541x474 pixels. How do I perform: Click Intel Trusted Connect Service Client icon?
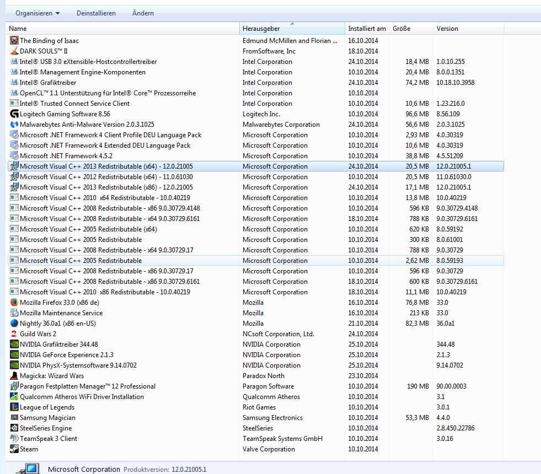(14, 104)
